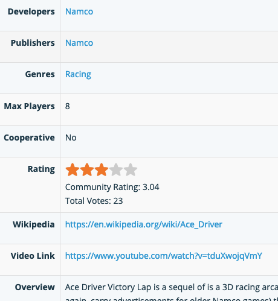Click the Cooperative value No
278x301 pixels.
point(71,138)
